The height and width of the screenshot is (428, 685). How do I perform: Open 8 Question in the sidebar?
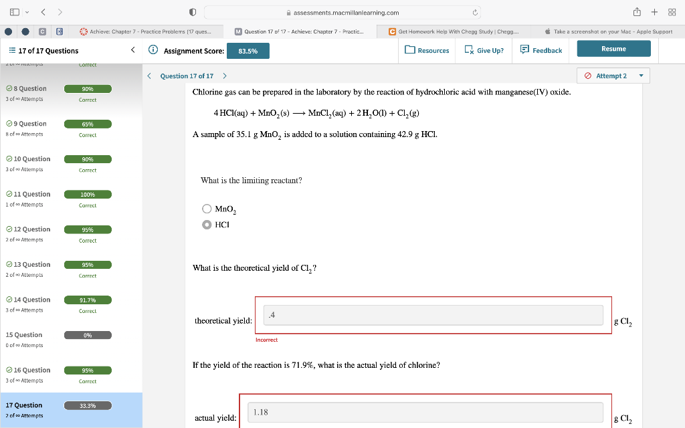(x=29, y=88)
